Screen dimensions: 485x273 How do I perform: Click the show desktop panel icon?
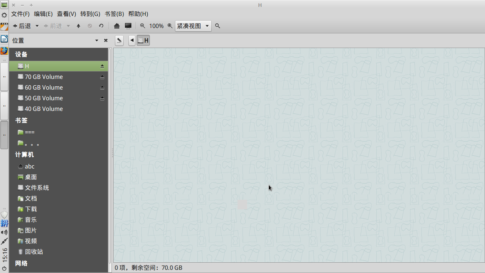tap(4, 5)
